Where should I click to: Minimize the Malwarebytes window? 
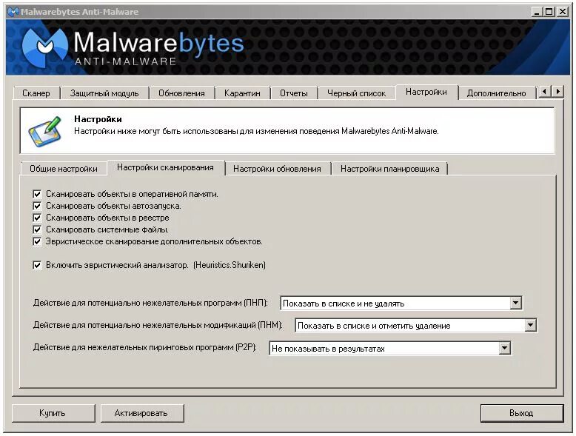tap(537, 12)
